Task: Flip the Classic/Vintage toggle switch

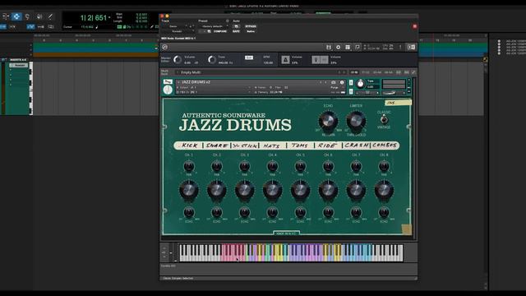Action: [x=384, y=119]
